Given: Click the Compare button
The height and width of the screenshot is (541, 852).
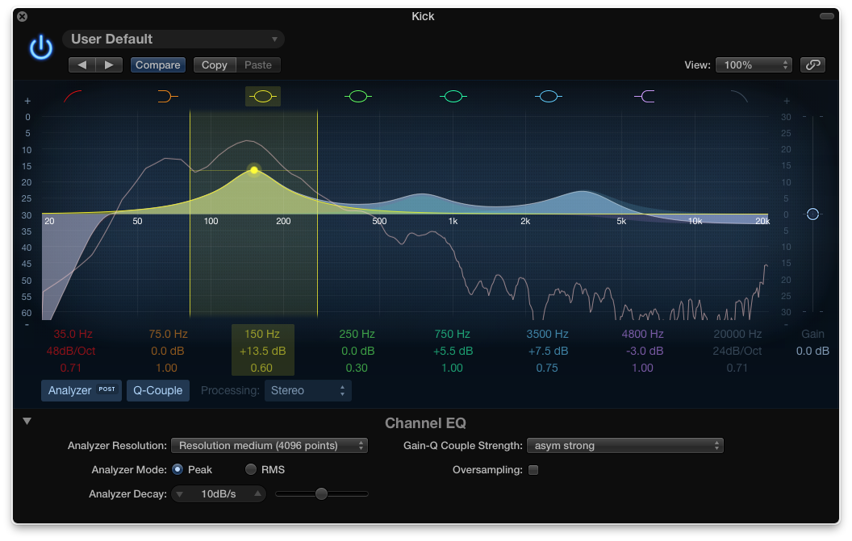Looking at the screenshot, I should [157, 65].
